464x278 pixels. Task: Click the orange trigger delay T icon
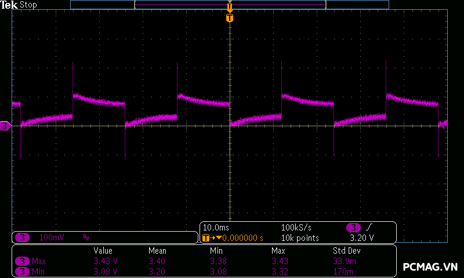pos(205,238)
